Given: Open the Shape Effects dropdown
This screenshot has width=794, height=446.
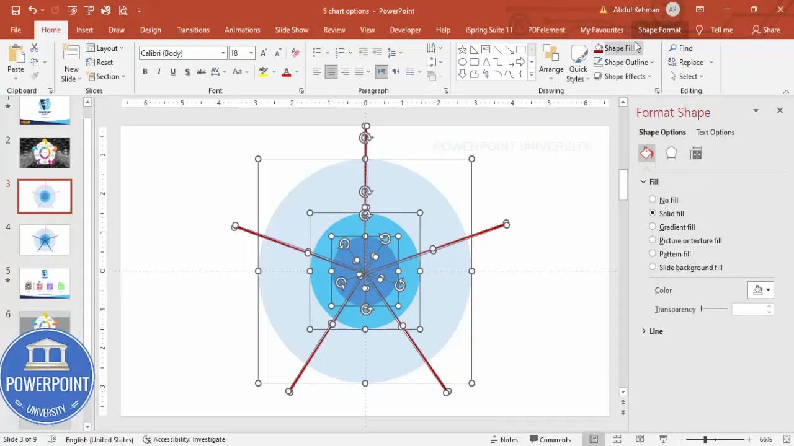Looking at the screenshot, I should click(623, 77).
